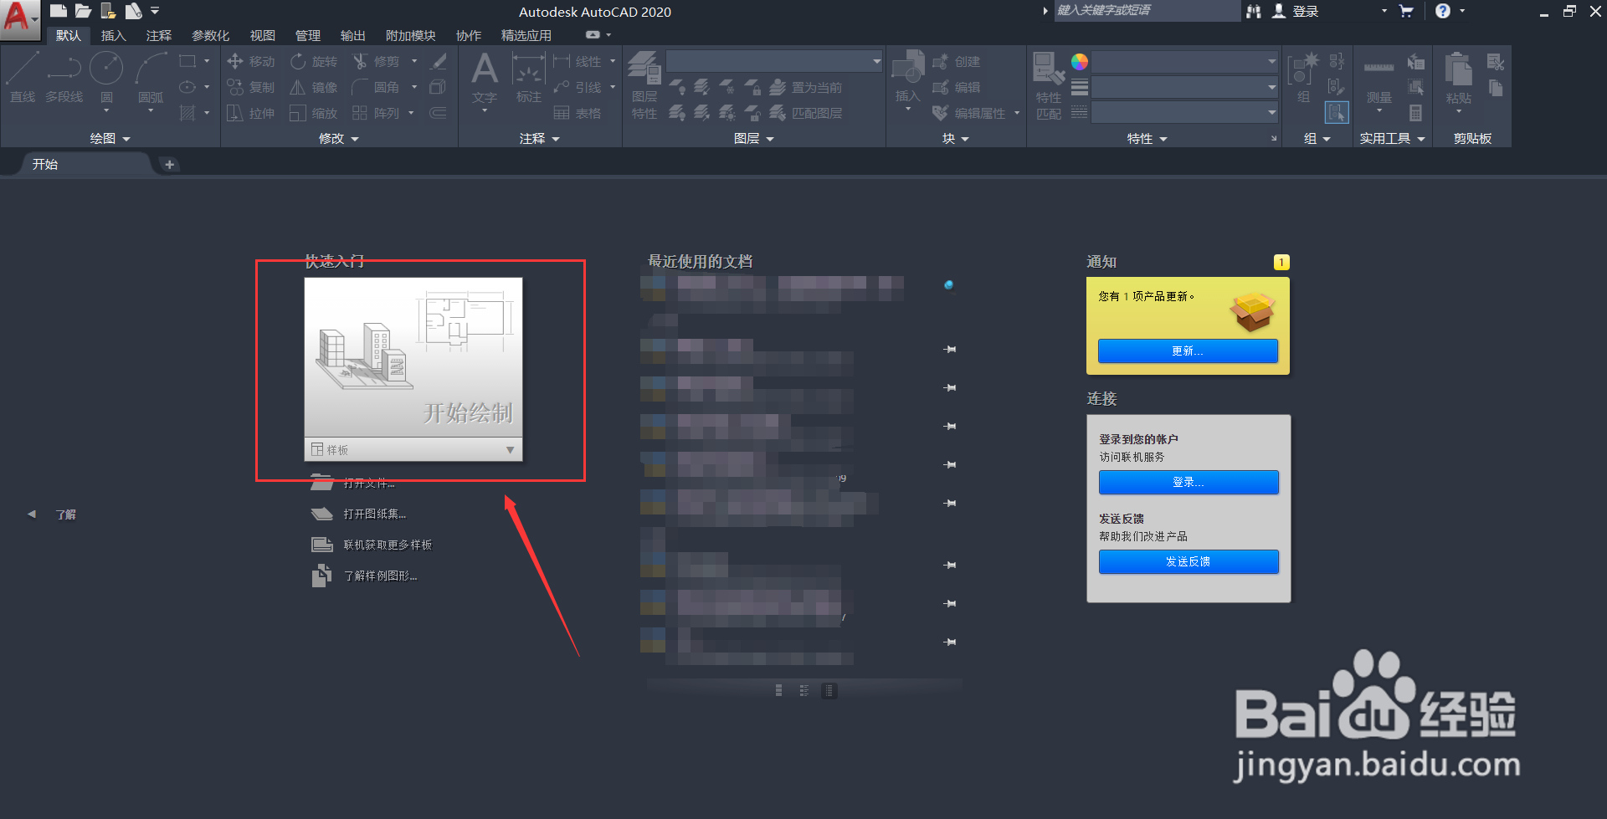Select the Text (文字) annotation tool
The image size is (1607, 819).
[x=485, y=78]
